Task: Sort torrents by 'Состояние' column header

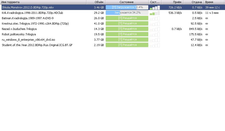Action: coord(127,2)
